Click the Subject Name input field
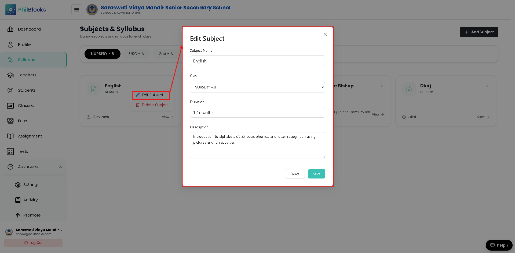 tap(258, 61)
